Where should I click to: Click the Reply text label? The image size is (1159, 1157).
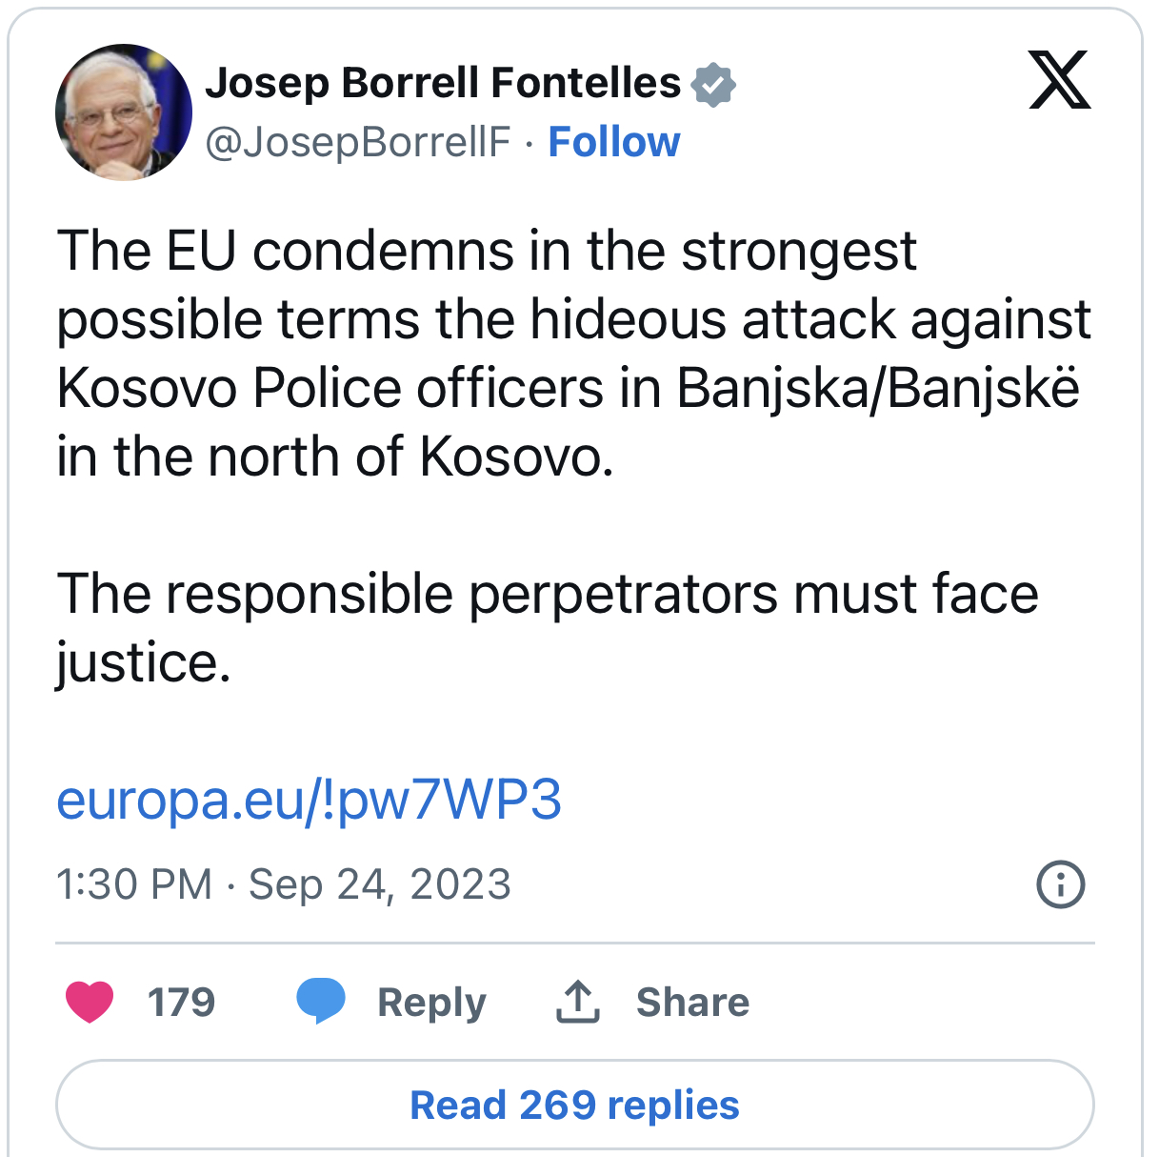[x=431, y=1003]
